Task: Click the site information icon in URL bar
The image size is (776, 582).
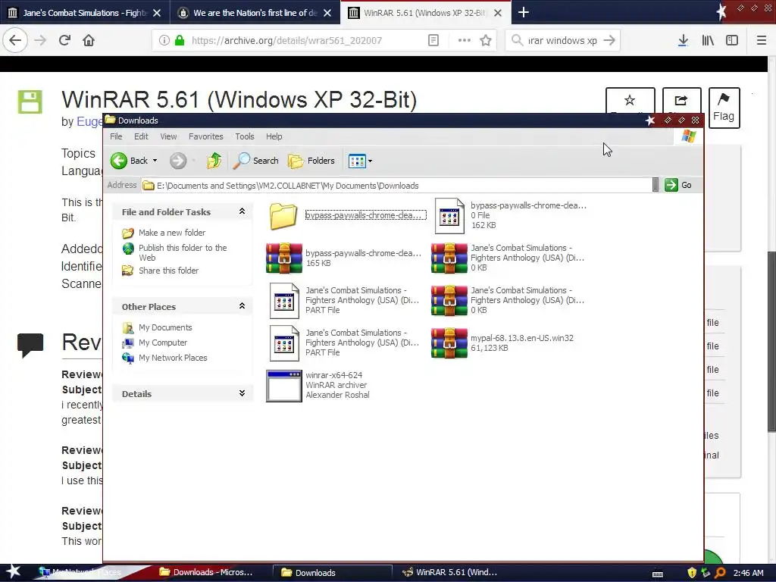Action: tap(164, 41)
